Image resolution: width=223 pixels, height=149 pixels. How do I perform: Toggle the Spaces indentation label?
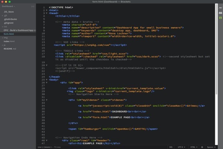click(x=210, y=147)
